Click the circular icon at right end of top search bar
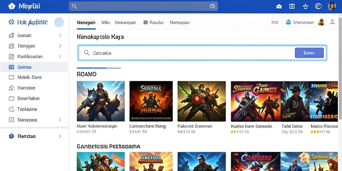 (212, 6)
